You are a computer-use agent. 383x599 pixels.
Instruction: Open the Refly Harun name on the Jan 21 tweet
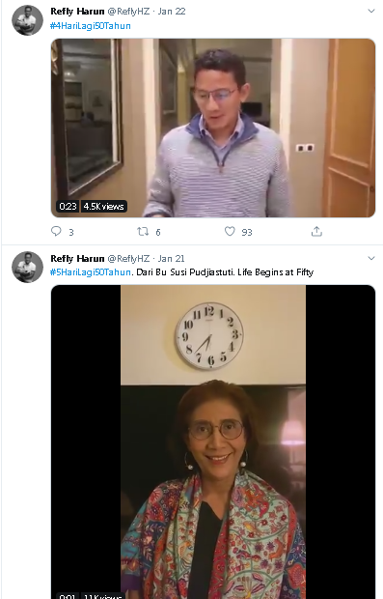[x=77, y=259]
